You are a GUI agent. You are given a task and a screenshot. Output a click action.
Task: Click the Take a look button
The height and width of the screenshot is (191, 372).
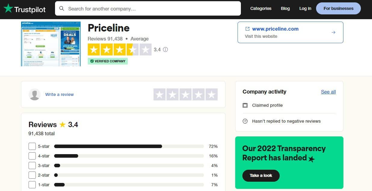(261, 175)
